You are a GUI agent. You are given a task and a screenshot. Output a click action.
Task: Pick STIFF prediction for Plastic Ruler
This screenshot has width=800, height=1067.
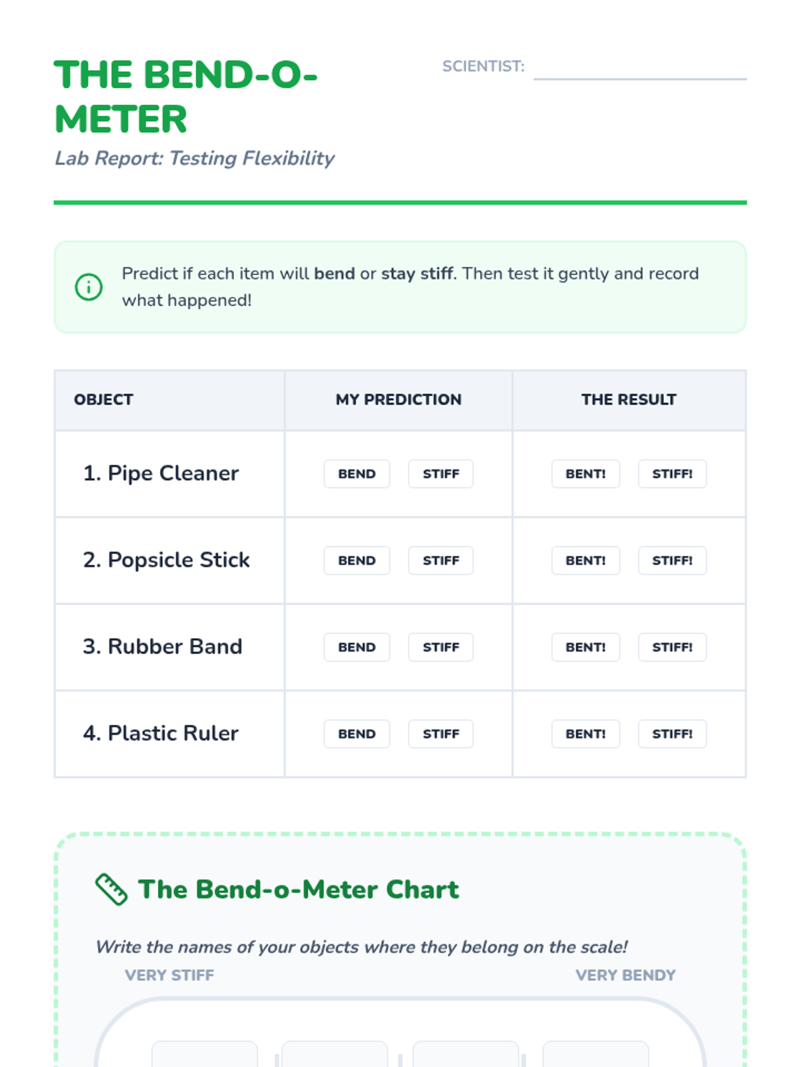441,734
